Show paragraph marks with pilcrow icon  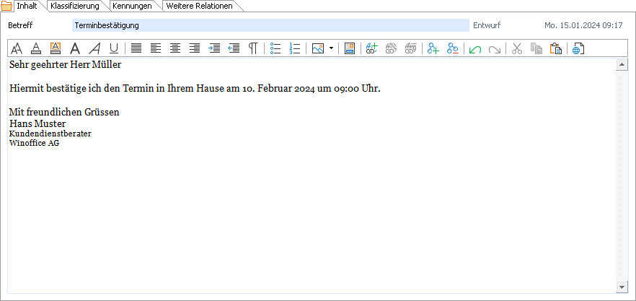click(x=253, y=49)
